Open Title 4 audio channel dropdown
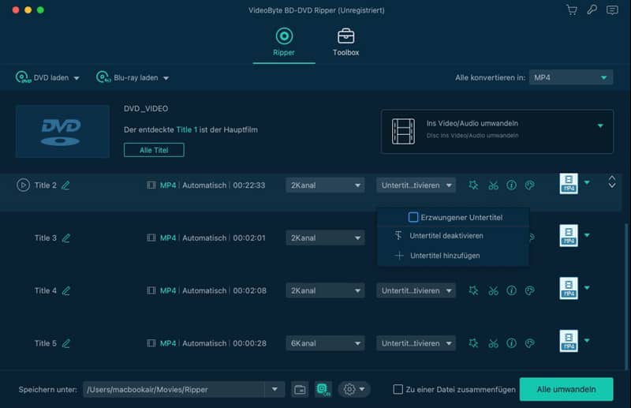The height and width of the screenshot is (408, 631). click(x=325, y=290)
